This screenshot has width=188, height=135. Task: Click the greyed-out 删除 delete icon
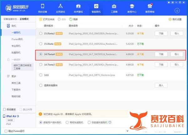(59, 19)
